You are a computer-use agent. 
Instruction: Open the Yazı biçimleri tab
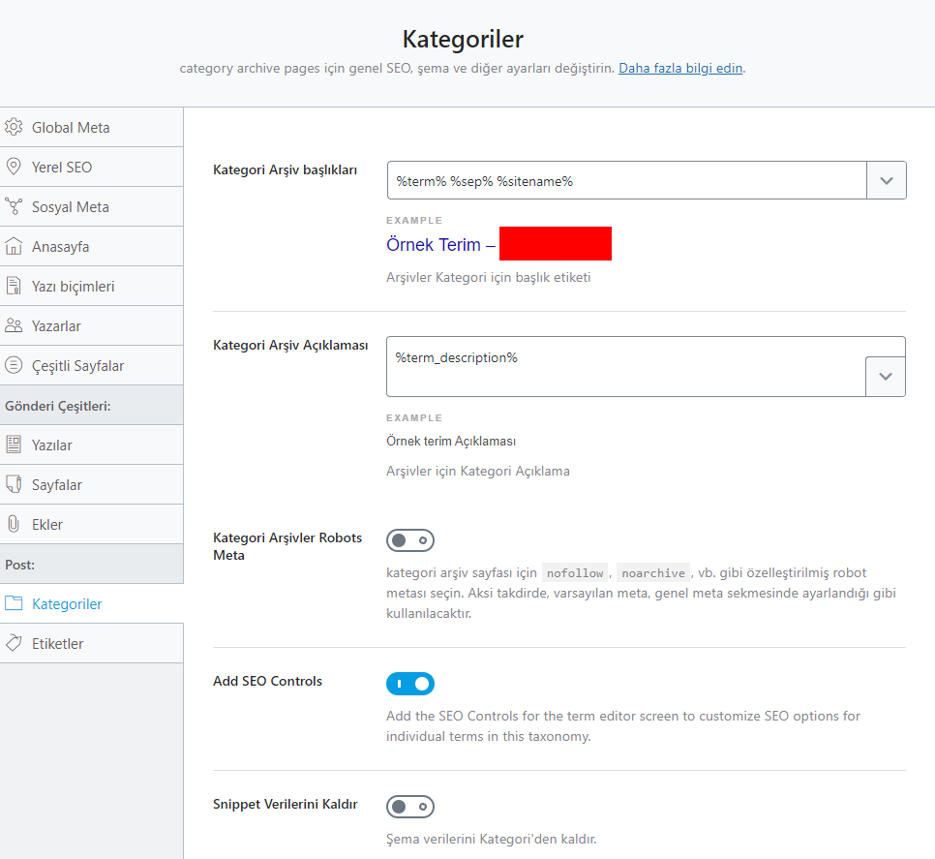coord(92,286)
